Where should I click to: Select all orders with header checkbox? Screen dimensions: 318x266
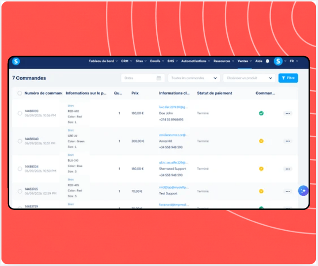(x=19, y=93)
